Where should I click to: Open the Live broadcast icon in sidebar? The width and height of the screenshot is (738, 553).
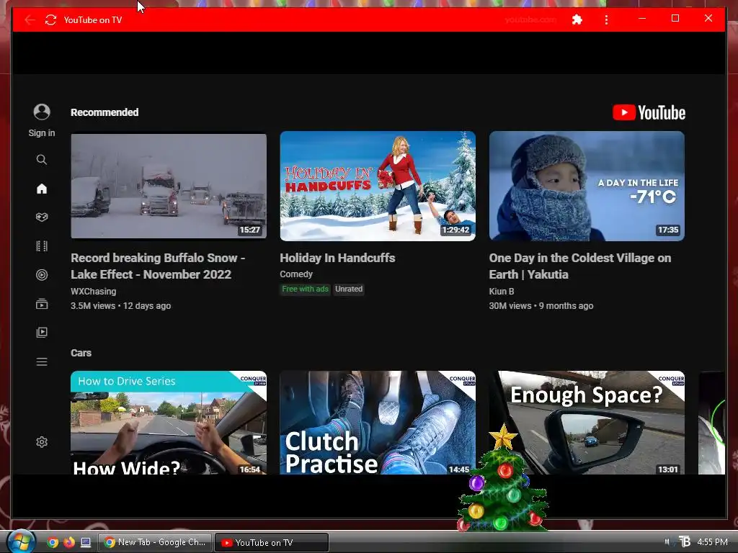click(42, 274)
